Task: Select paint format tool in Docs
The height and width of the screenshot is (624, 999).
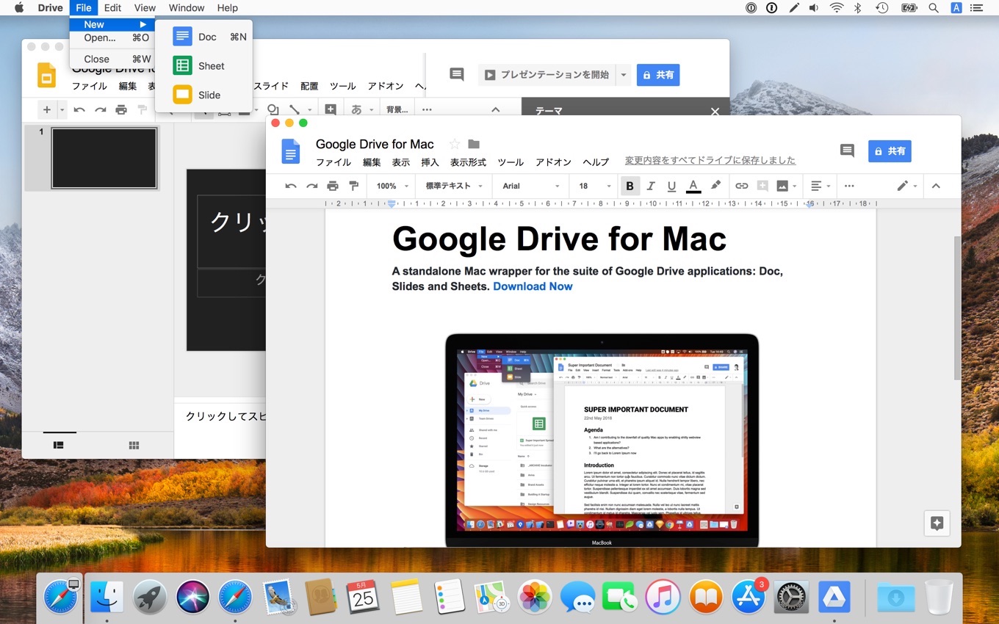Action: pos(353,186)
